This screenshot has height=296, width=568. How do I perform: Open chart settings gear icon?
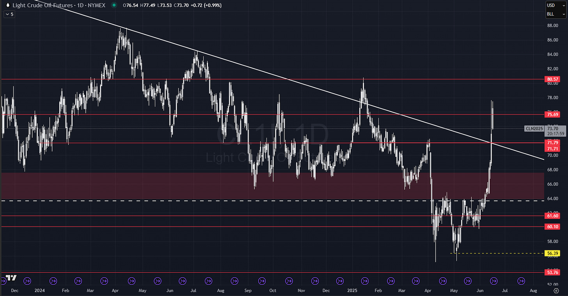(556, 291)
